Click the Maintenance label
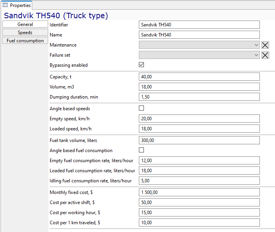 (63, 45)
